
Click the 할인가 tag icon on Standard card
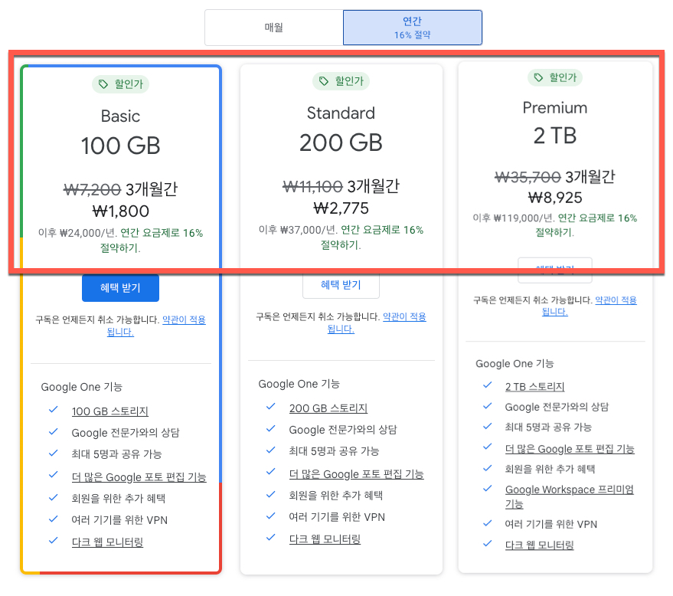pos(324,80)
